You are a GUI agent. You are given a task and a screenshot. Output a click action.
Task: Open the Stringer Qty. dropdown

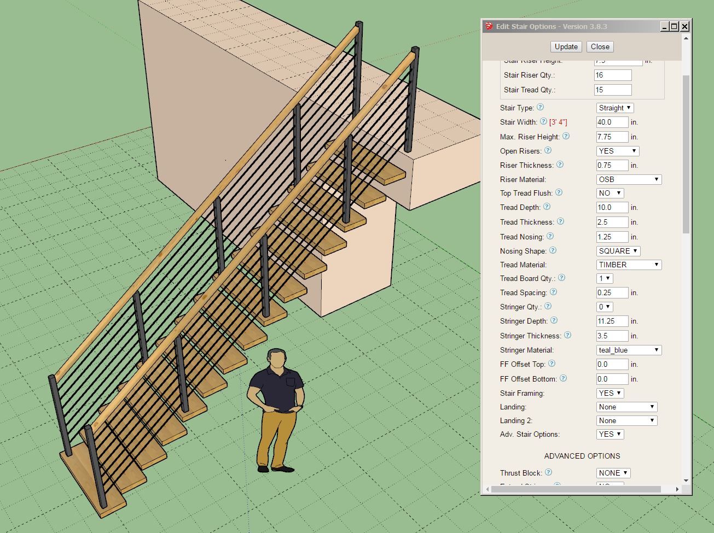605,307
